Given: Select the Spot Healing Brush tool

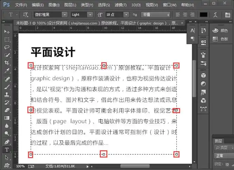Looking at the screenshot, I should (7, 79).
